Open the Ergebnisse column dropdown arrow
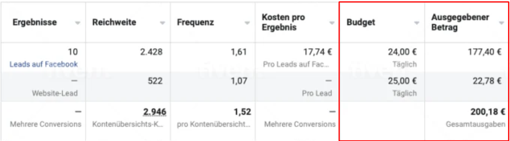The width and height of the screenshot is (510, 141). point(78,23)
